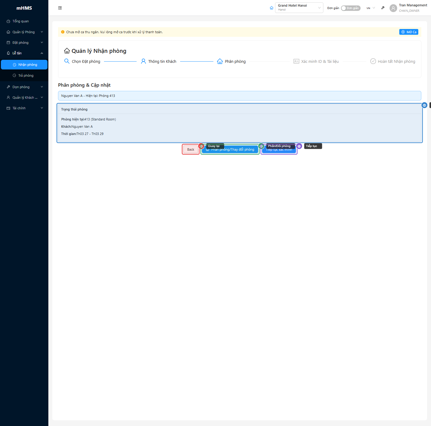Click Phân phòng/Thay đổi phòng button
The width and height of the screenshot is (431, 426).
tap(230, 150)
